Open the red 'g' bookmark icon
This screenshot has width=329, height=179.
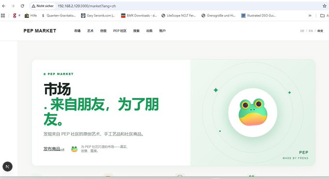click(x=15, y=15)
